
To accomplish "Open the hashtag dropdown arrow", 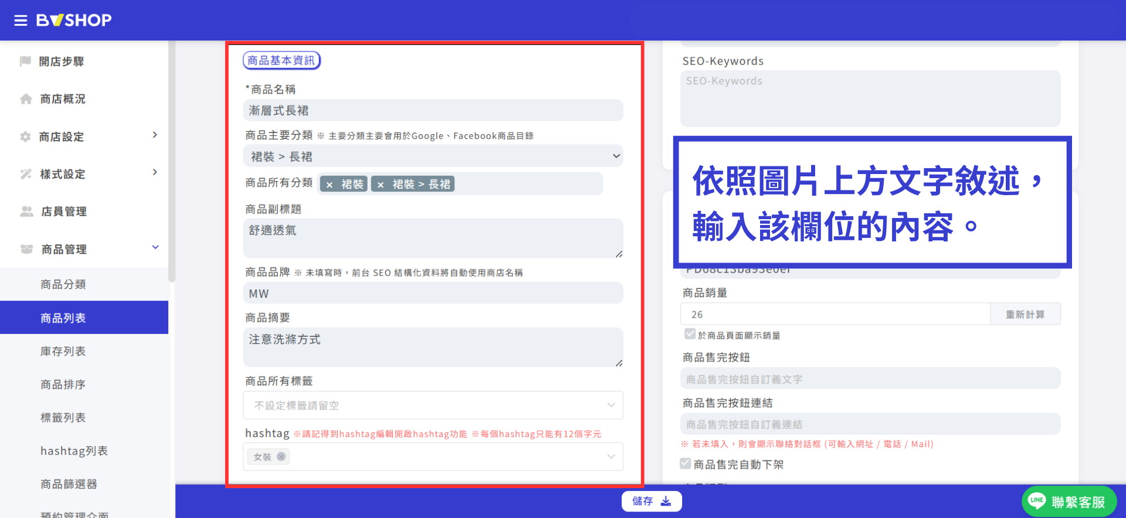I will (x=611, y=456).
